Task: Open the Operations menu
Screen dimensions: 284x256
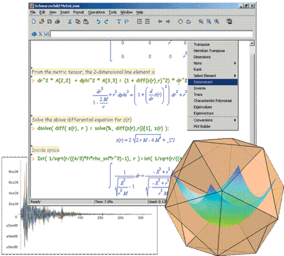Action: click(97, 12)
